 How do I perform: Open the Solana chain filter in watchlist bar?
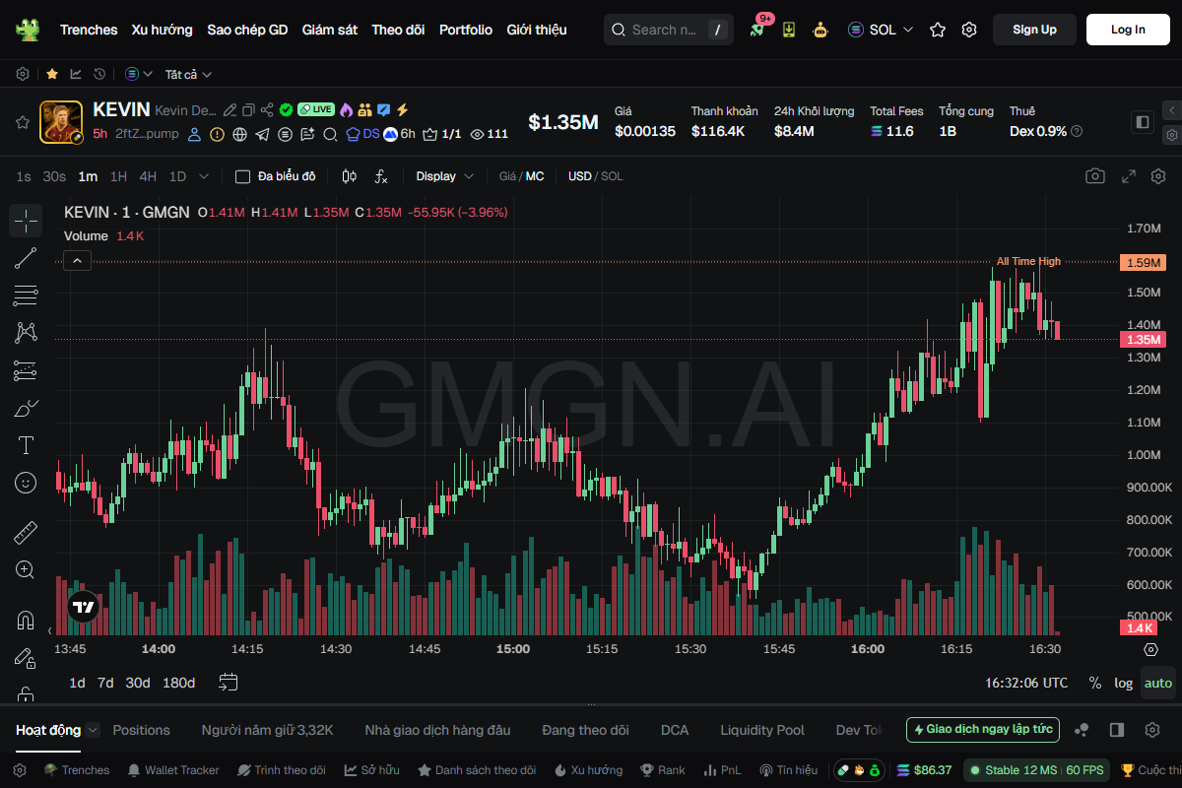pos(138,74)
